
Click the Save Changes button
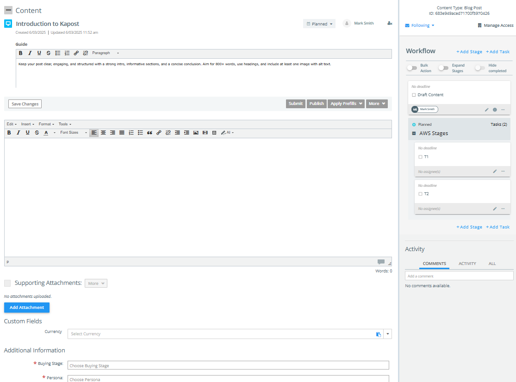pos(25,104)
